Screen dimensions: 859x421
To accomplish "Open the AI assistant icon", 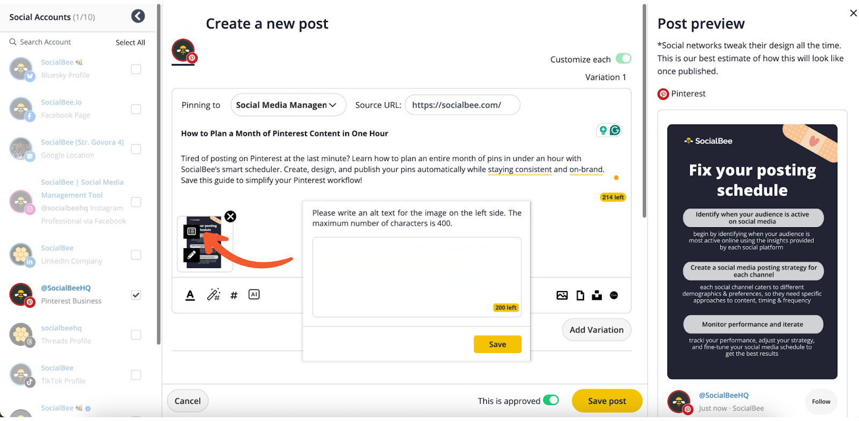I will (254, 294).
